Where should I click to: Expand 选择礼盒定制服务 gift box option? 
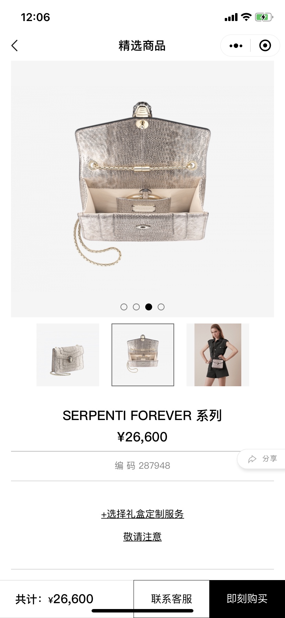click(x=142, y=514)
